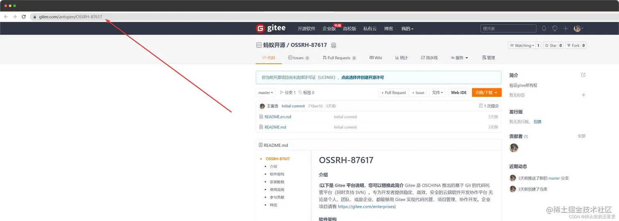This screenshot has height=221, width=619.
Task: Open the README.en.md file link
Action: coord(278,117)
